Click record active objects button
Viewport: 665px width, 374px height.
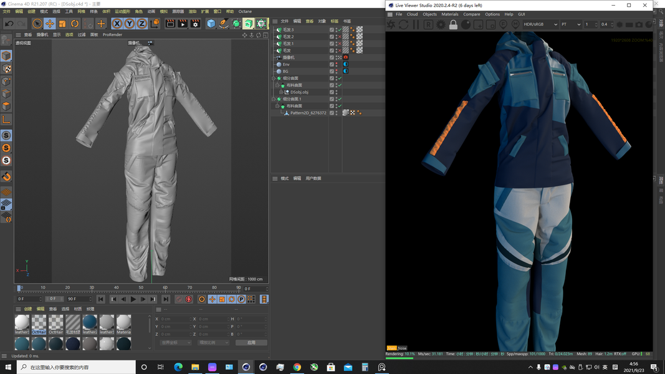coord(179,299)
